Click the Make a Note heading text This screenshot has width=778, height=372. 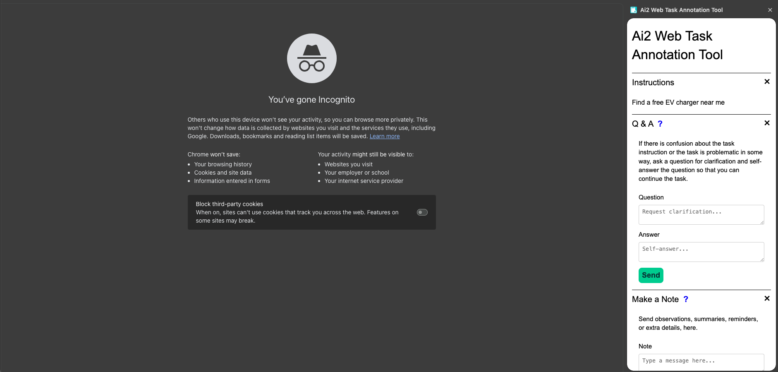655,299
